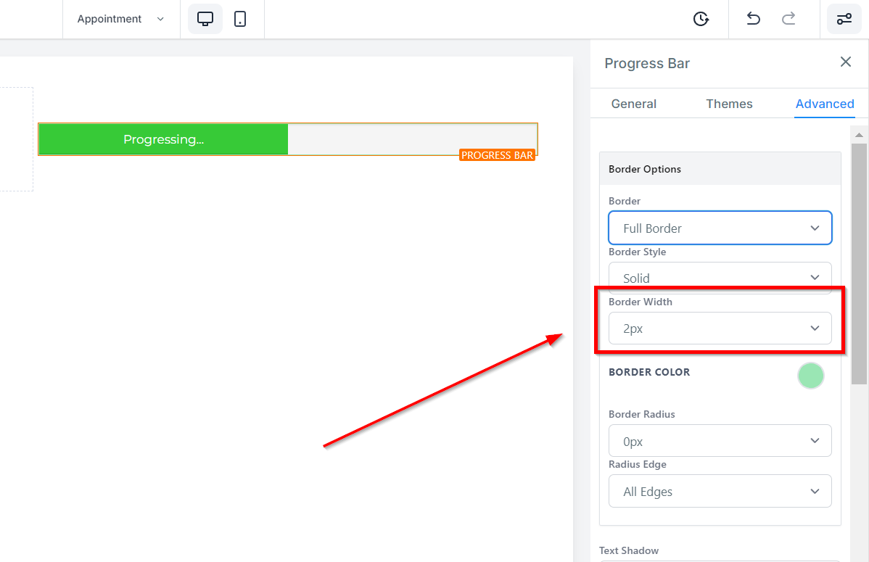Image resolution: width=869 pixels, height=562 pixels.
Task: Expand the Border Style dropdown
Action: pos(720,278)
